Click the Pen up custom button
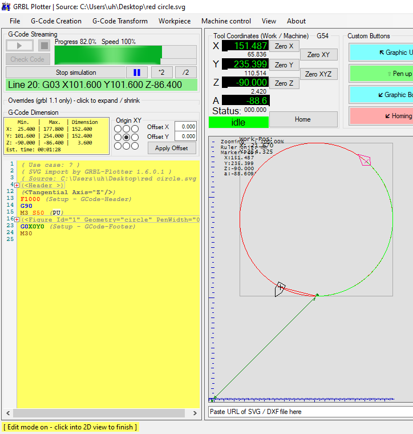This screenshot has height=434, width=413. pos(380,74)
